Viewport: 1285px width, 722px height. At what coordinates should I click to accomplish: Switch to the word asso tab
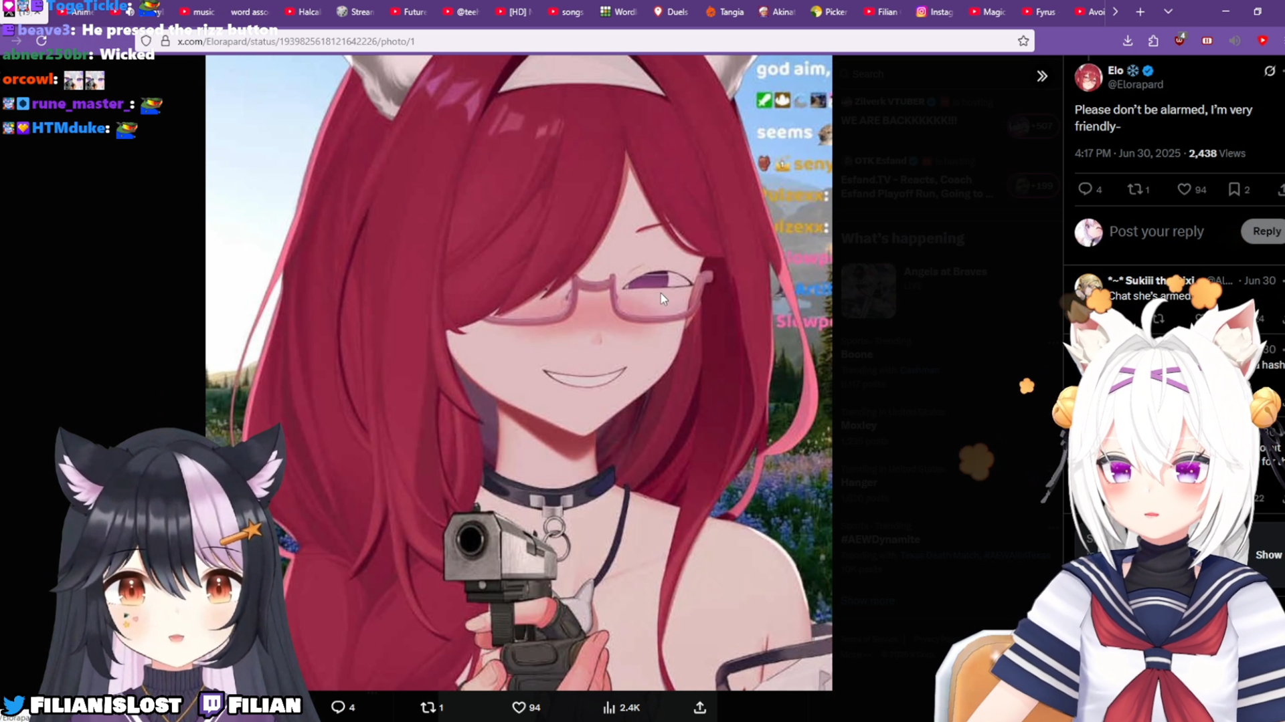click(x=248, y=11)
